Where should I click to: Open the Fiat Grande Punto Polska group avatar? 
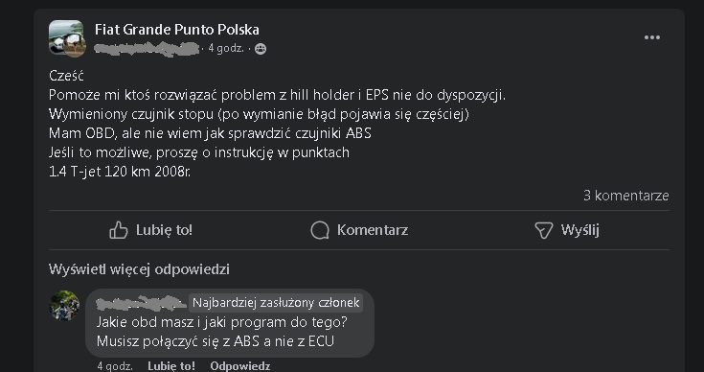pyautogui.click(x=66, y=36)
